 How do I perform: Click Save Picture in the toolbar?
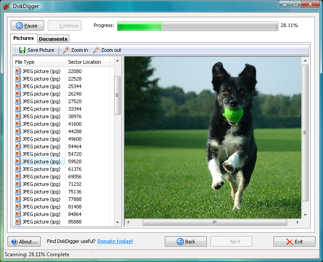[x=37, y=50]
